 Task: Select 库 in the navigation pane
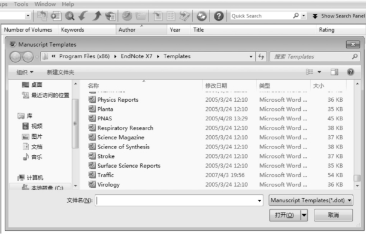point(25,116)
